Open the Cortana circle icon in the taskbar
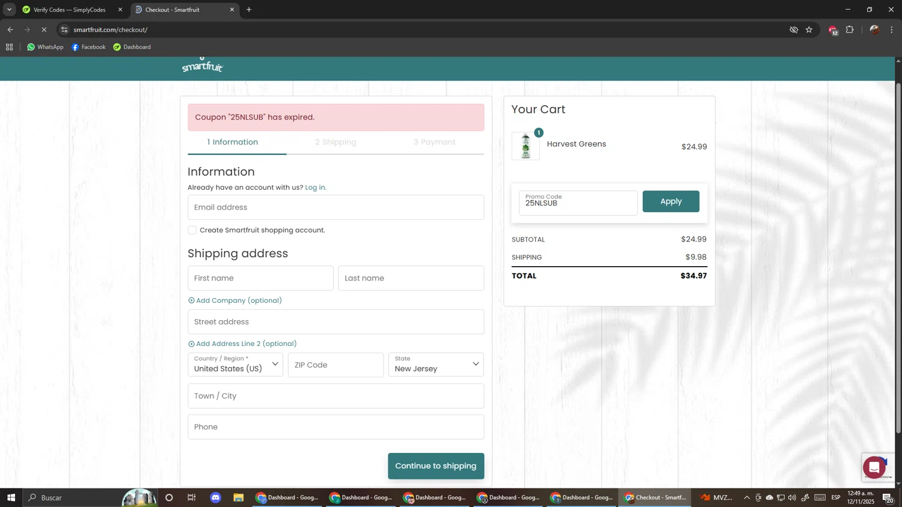This screenshot has width=902, height=507. [169, 497]
